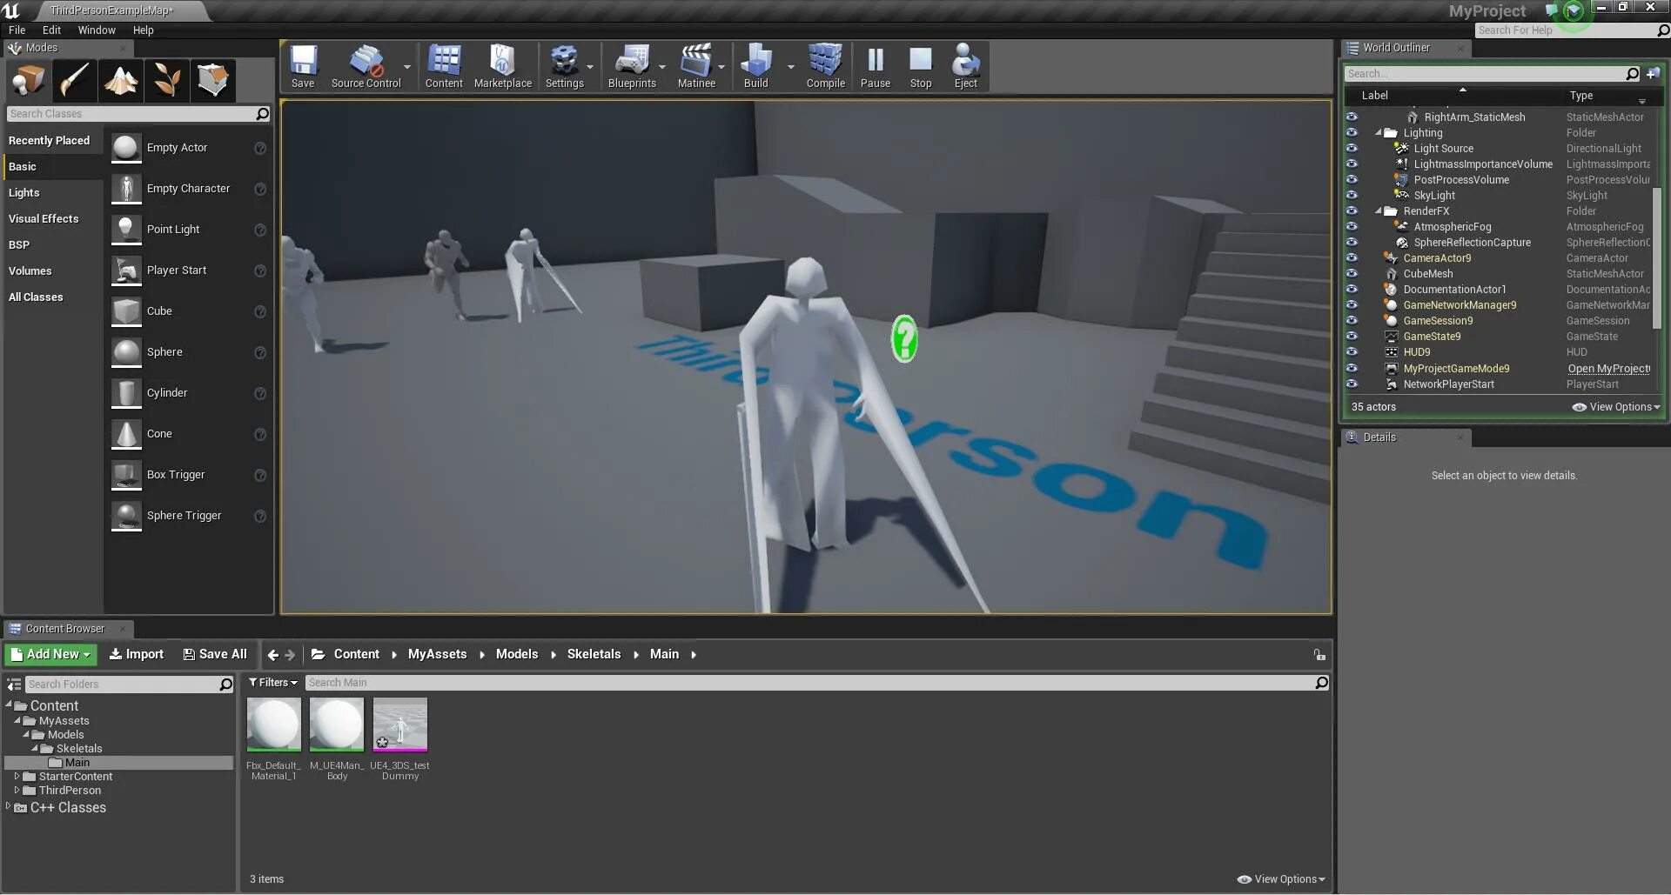The height and width of the screenshot is (895, 1671).
Task: Toggle visibility of PostProcessVolume
Action: click(x=1352, y=180)
